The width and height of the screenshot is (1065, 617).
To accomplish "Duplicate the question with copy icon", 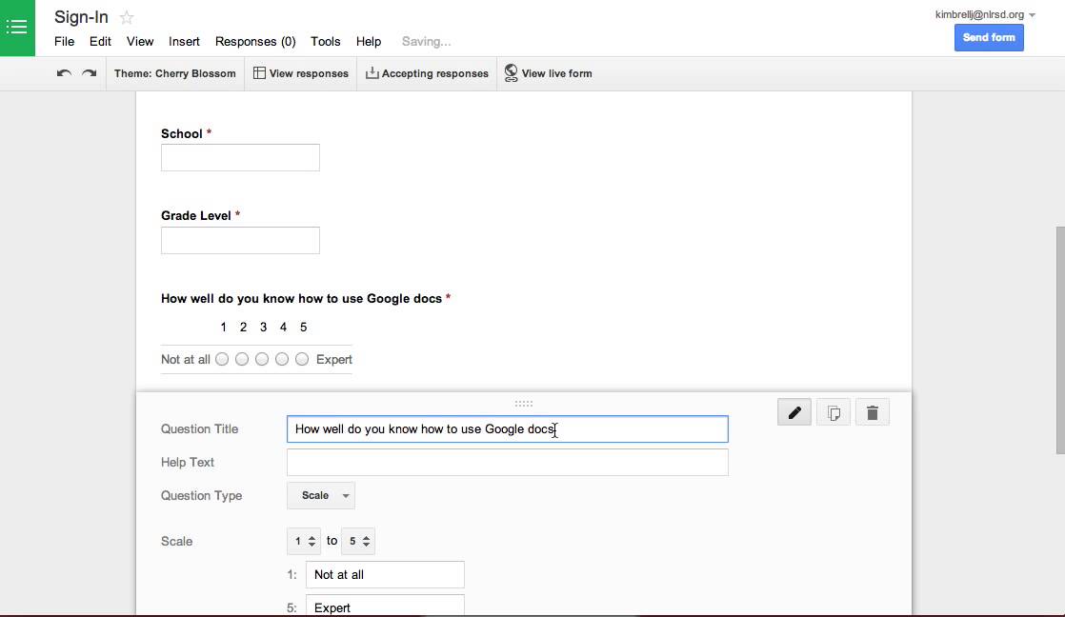I will click(x=834, y=412).
